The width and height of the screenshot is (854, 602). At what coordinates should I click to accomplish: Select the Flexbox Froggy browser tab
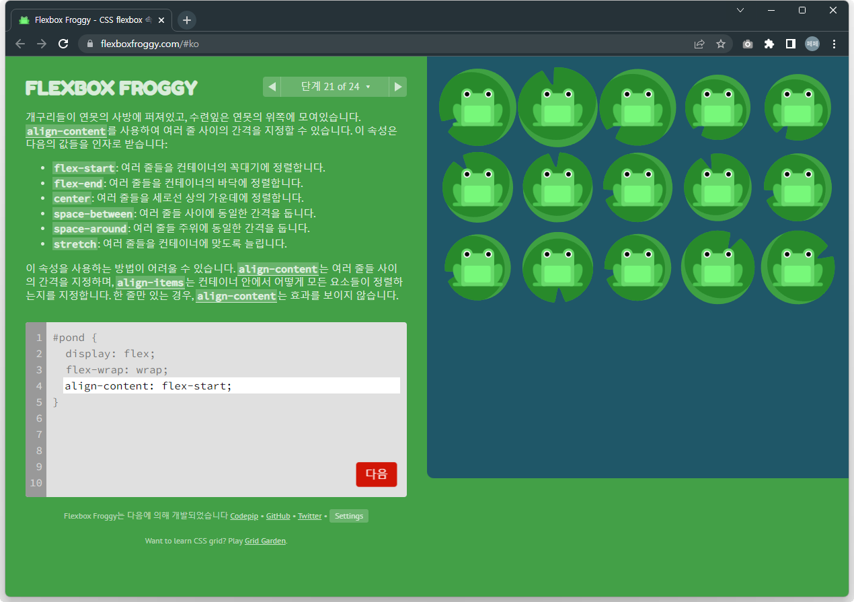pyautogui.click(x=91, y=20)
